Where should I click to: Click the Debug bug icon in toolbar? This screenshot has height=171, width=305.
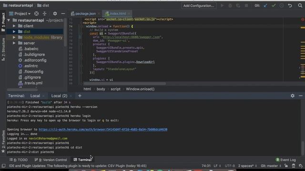[x=230, y=6]
